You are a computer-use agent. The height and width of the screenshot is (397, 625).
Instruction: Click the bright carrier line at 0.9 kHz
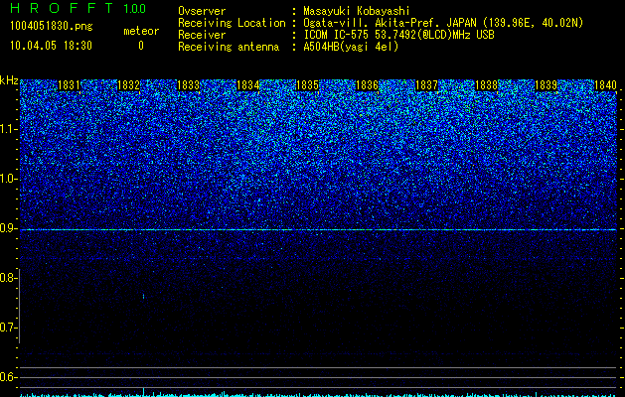[x=318, y=229]
